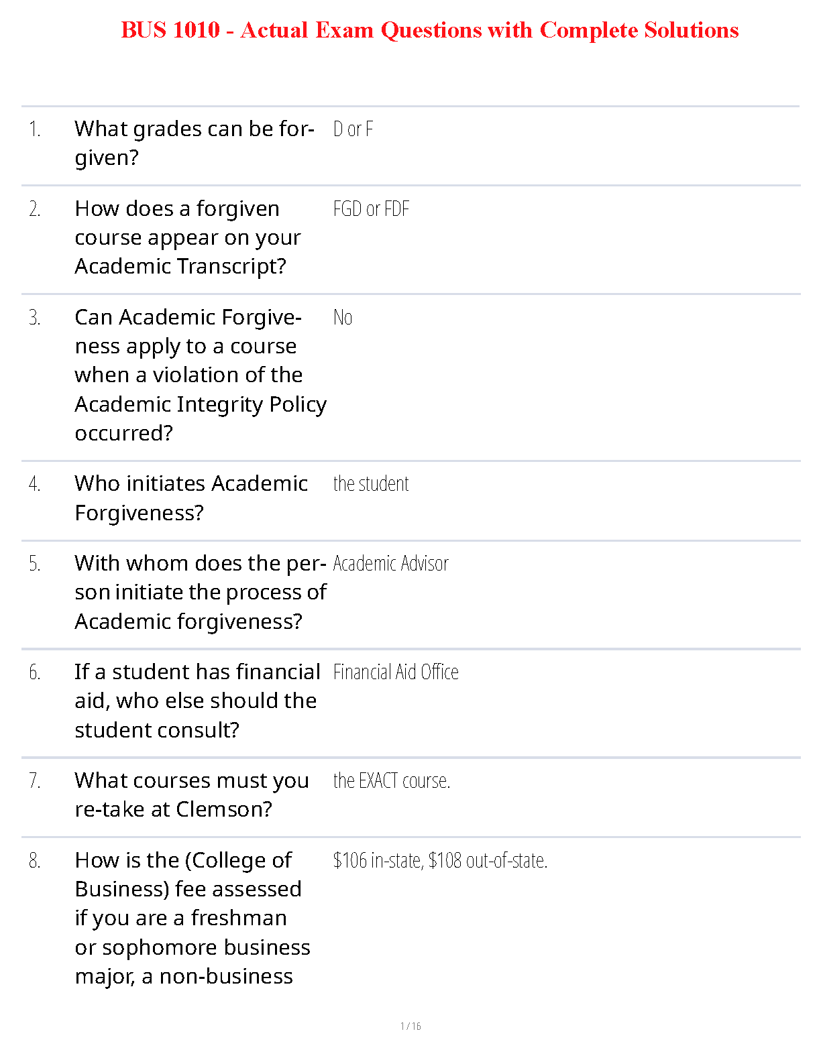This screenshot has width=821, height=1062.
Task: Select the "$106 in-state, $108 out-of-state" answer
Action: pos(440,860)
